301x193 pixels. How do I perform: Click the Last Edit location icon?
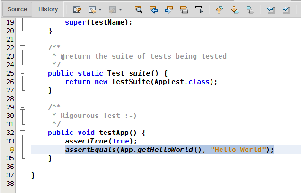77,9
